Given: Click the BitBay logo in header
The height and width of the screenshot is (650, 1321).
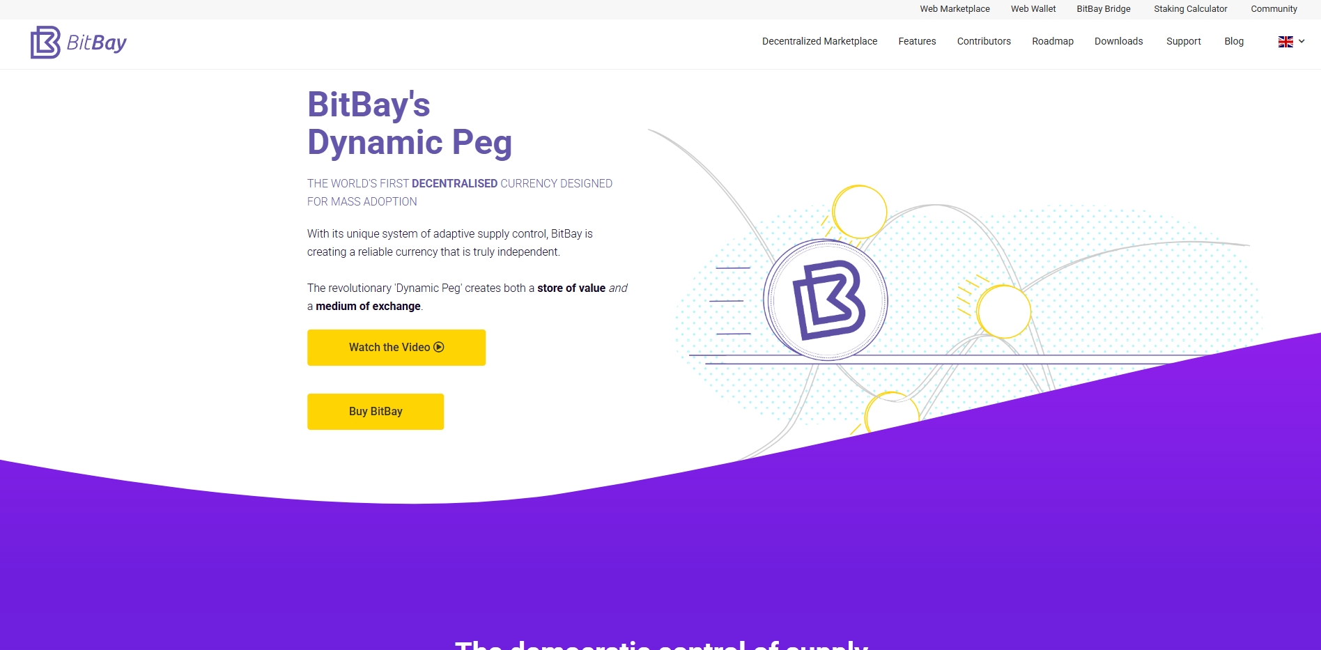Looking at the screenshot, I should pos(79,42).
